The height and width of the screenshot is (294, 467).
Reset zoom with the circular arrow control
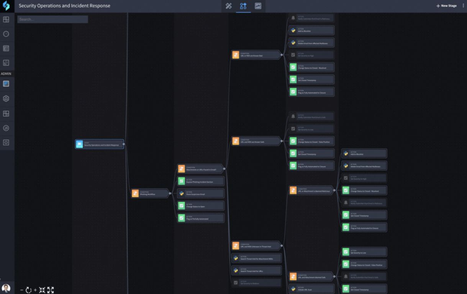(28, 290)
